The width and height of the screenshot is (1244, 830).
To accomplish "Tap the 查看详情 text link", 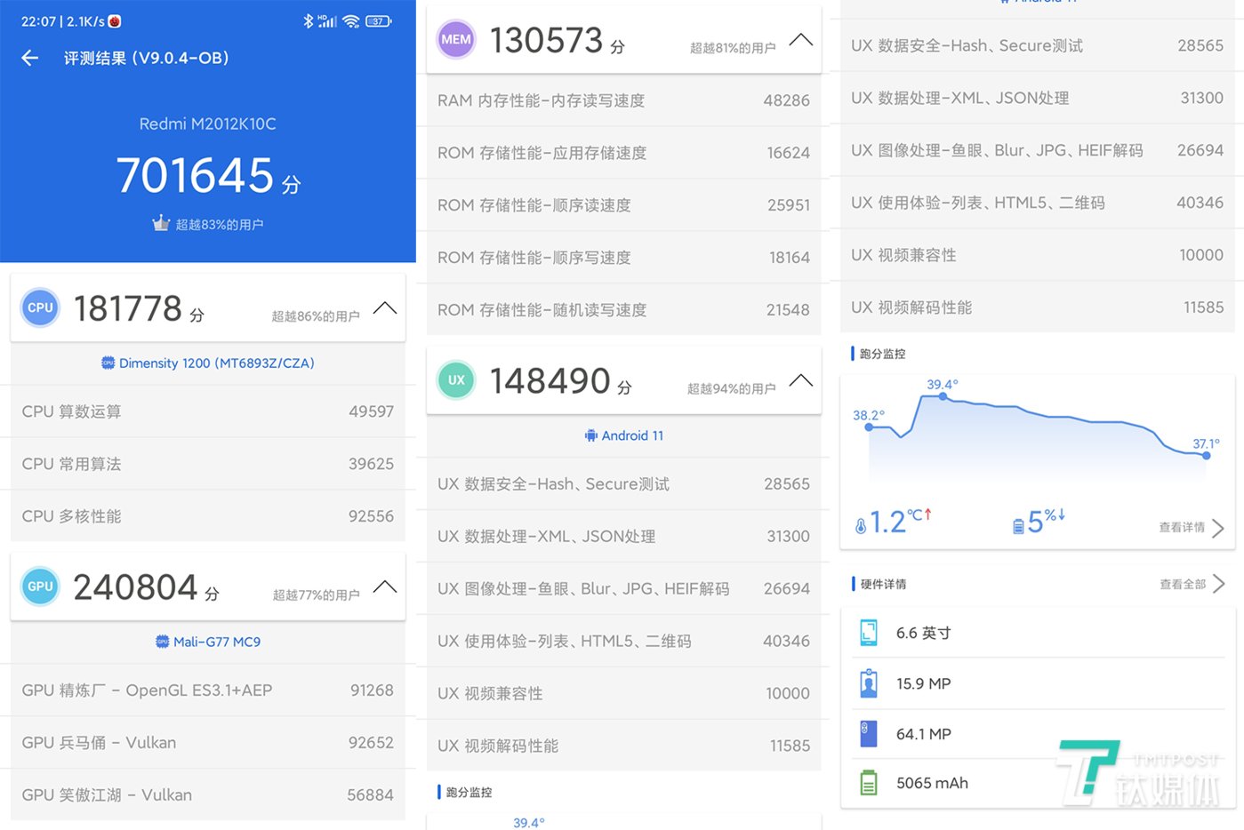I will coord(1182,528).
